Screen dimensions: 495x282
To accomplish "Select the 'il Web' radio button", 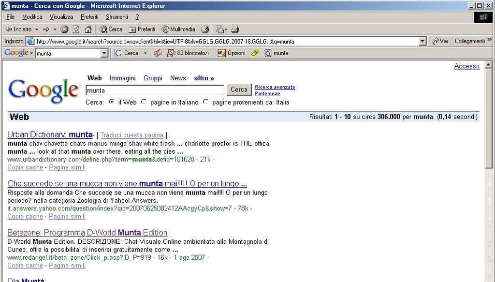I will click(112, 102).
